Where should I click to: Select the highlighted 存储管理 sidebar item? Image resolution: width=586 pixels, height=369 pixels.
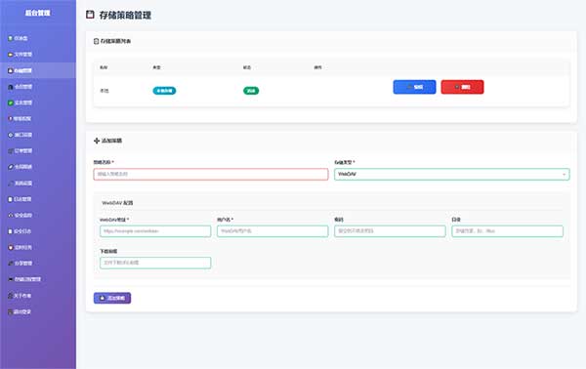point(38,70)
